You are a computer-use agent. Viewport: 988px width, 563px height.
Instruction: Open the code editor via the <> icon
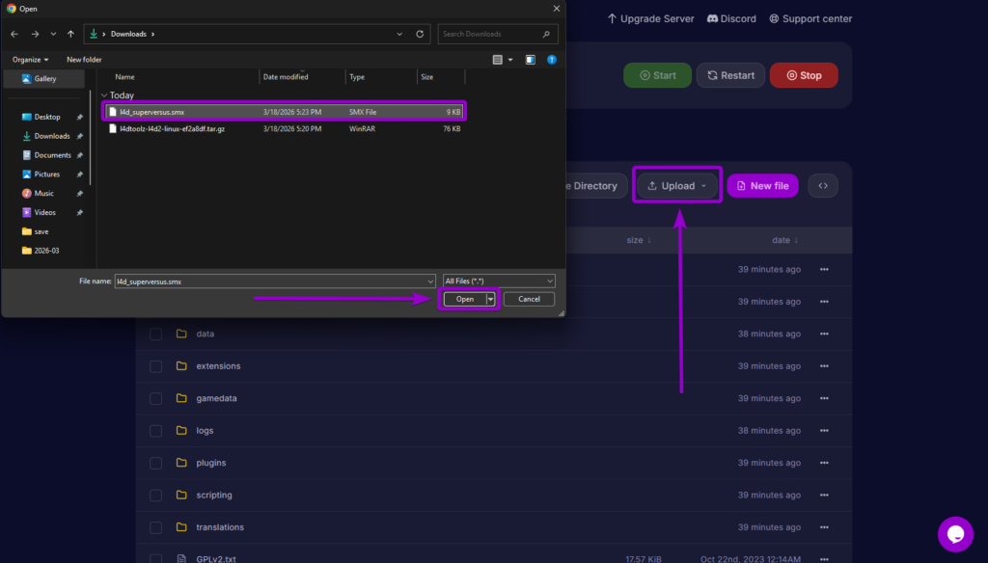click(822, 185)
